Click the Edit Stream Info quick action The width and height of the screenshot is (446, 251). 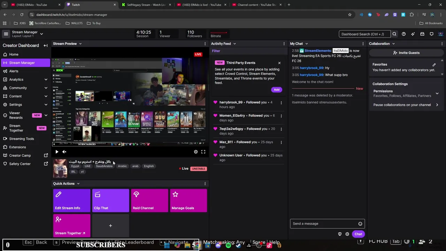[x=72, y=200]
